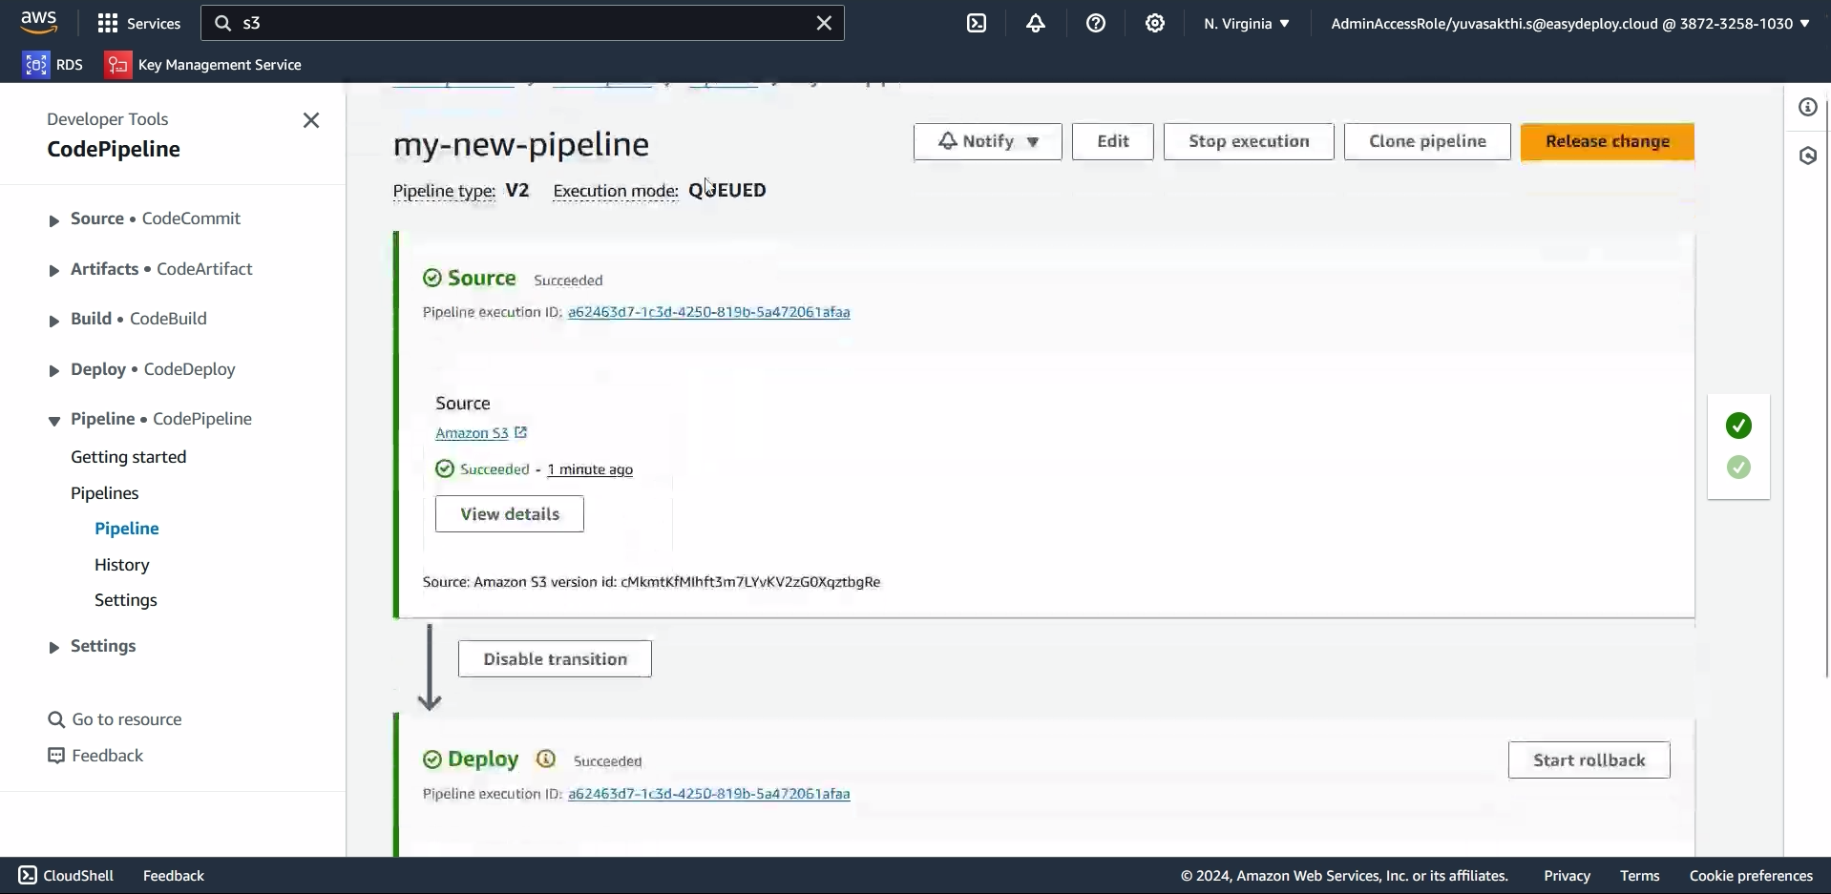Open the Services grid menu
The image size is (1831, 894).
click(139, 23)
